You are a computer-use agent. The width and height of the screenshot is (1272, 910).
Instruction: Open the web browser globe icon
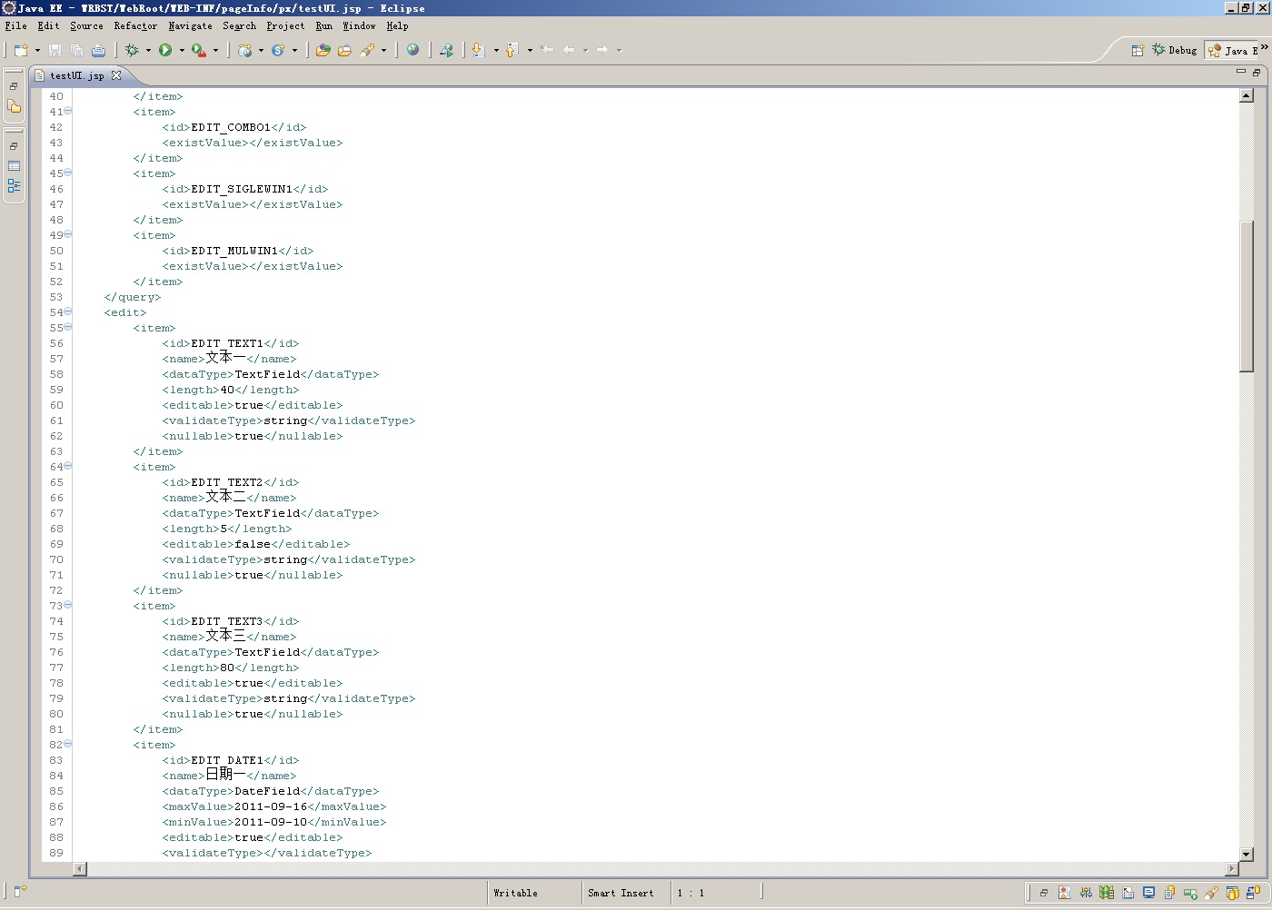coord(413,50)
